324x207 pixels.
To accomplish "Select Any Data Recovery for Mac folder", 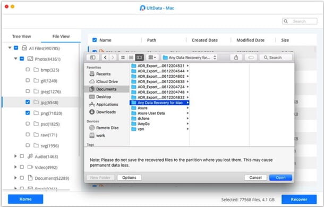I will (x=159, y=103).
